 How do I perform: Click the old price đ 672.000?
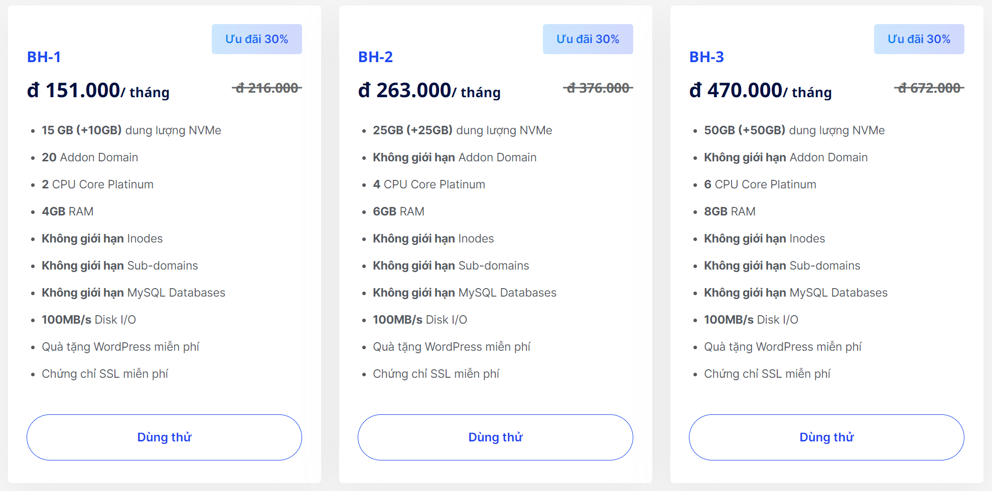(929, 88)
